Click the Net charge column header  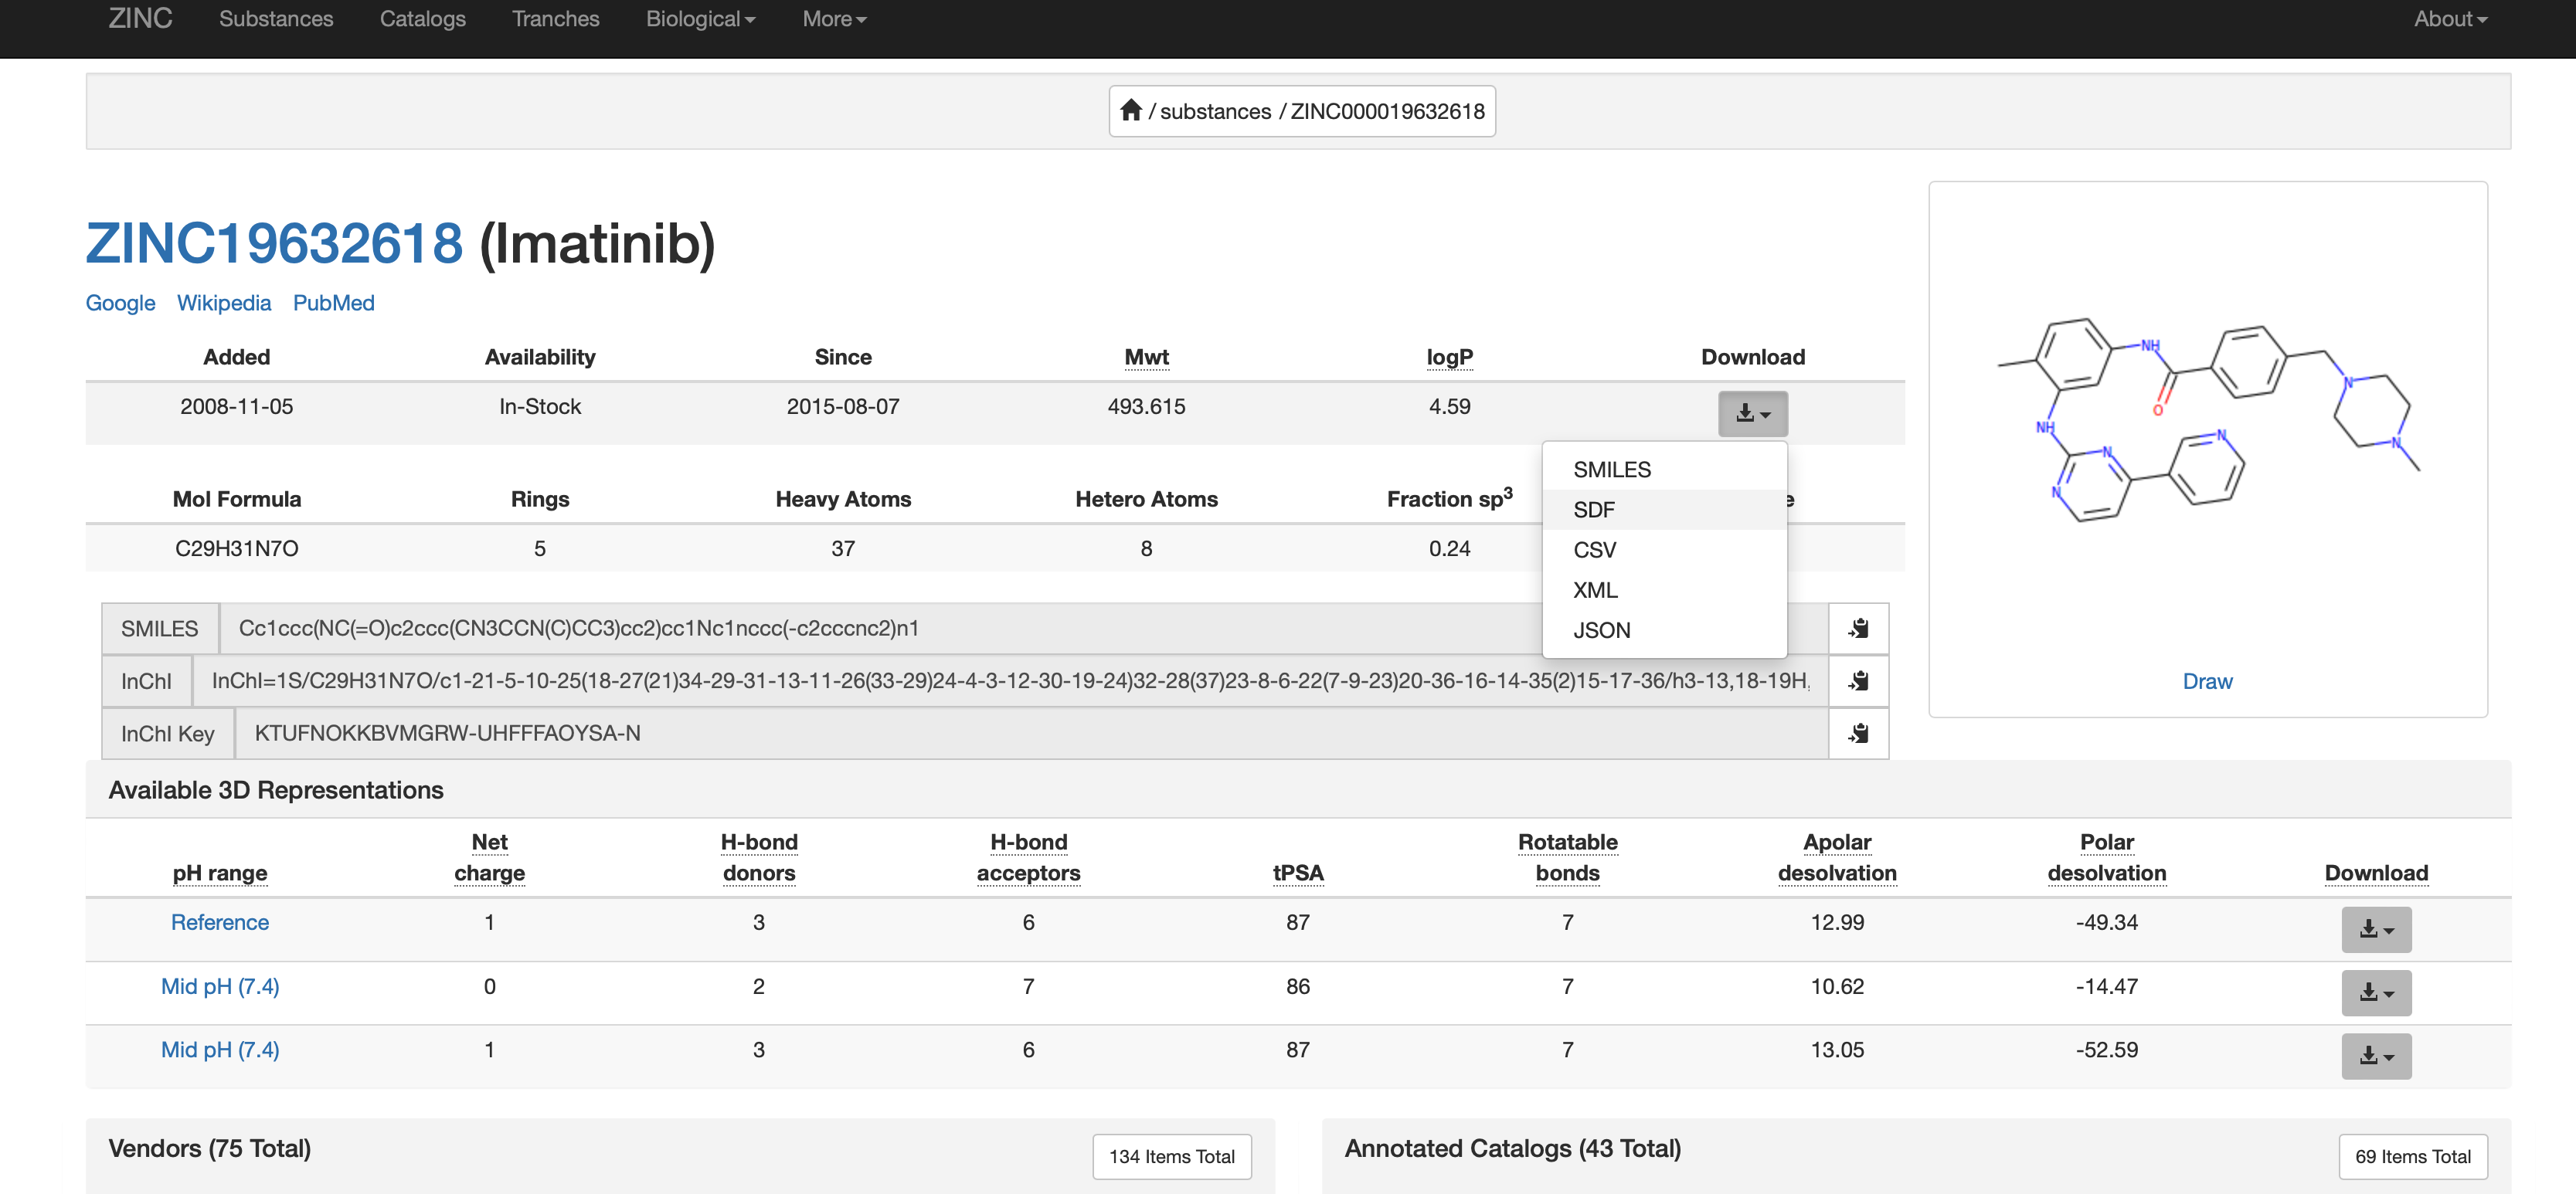coord(490,857)
